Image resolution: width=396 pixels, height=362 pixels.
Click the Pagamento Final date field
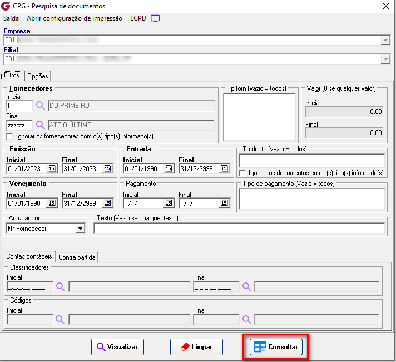(x=199, y=203)
